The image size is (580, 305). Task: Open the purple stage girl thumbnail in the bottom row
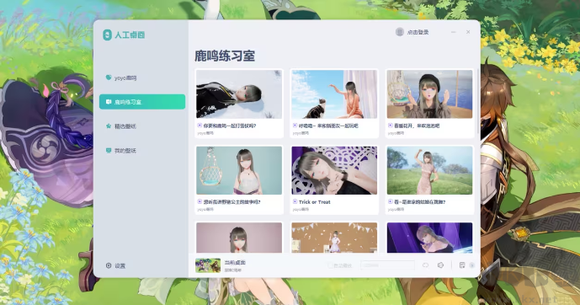coord(430,238)
